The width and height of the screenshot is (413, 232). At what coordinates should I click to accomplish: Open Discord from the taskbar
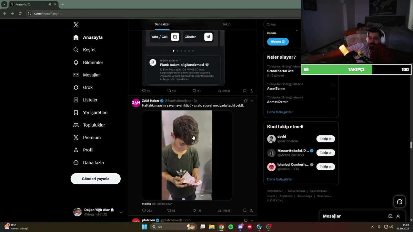[x=240, y=227]
